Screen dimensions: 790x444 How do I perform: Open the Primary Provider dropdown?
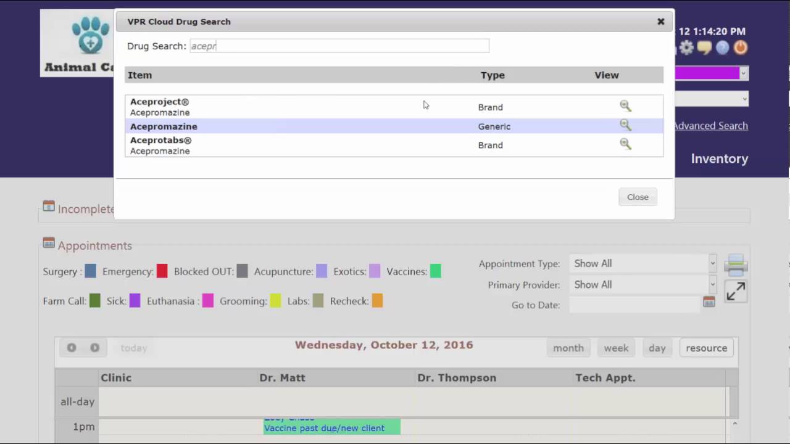(643, 284)
